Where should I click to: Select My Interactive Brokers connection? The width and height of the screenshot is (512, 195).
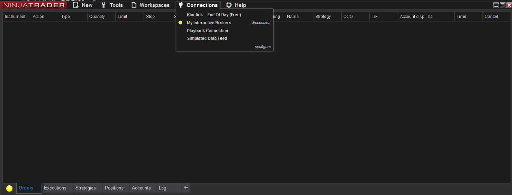tap(209, 22)
